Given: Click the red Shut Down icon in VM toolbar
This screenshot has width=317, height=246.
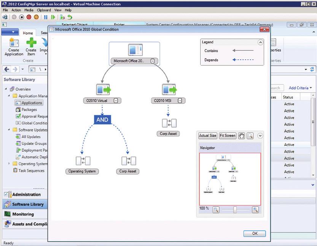Looking at the screenshot, I should (29, 17).
